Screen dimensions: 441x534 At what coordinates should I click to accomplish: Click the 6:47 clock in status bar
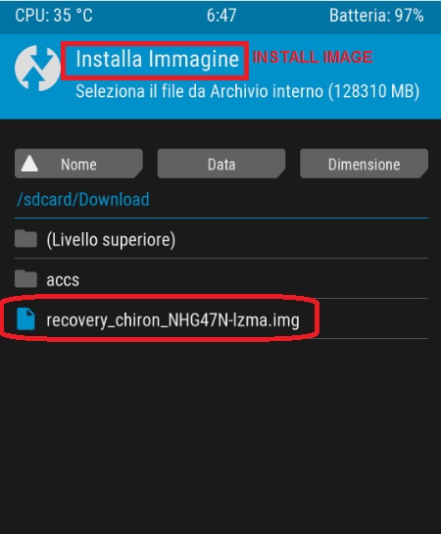[221, 16]
